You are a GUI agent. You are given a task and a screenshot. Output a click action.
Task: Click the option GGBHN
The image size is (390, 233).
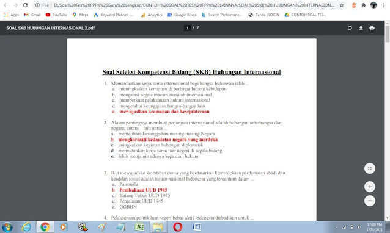pyautogui.click(x=128, y=207)
